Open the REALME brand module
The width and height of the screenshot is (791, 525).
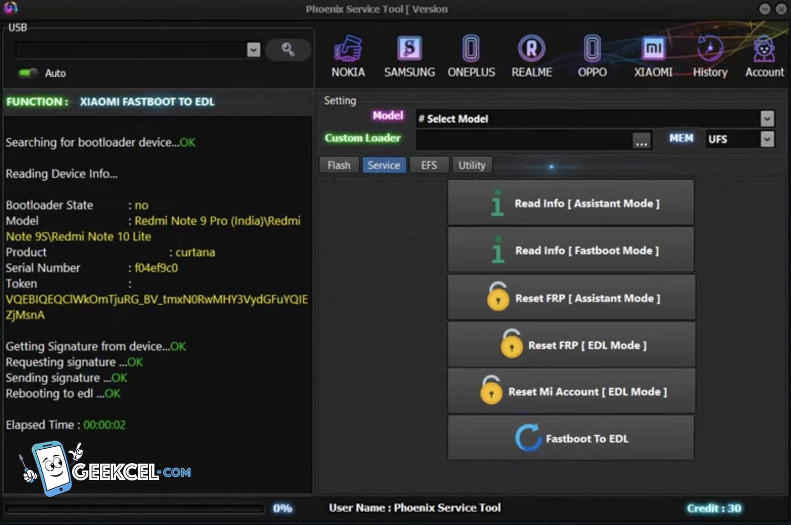tap(532, 56)
